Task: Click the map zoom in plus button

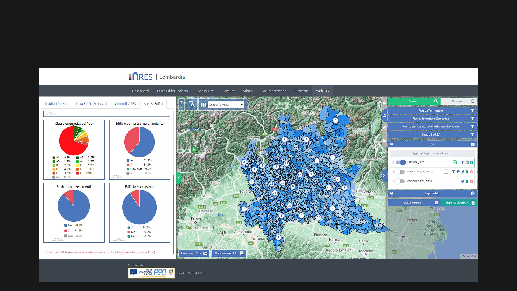Action: (181, 102)
